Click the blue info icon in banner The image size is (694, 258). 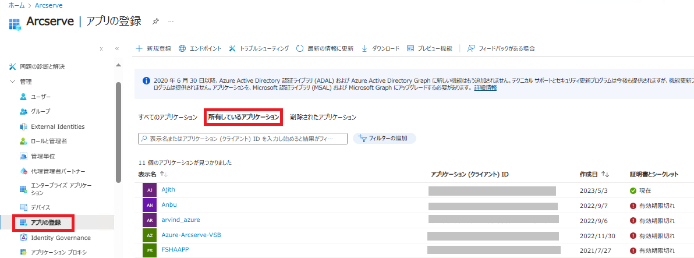146,81
